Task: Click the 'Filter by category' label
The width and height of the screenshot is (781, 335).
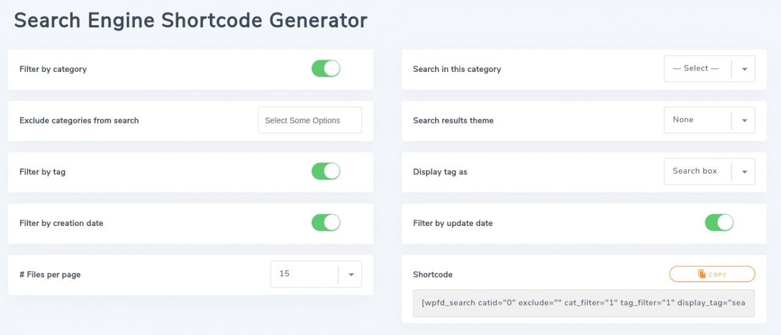Action: (53, 69)
